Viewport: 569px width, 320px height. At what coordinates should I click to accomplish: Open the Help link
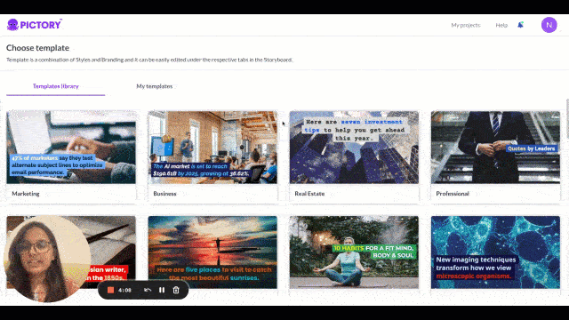(x=501, y=25)
